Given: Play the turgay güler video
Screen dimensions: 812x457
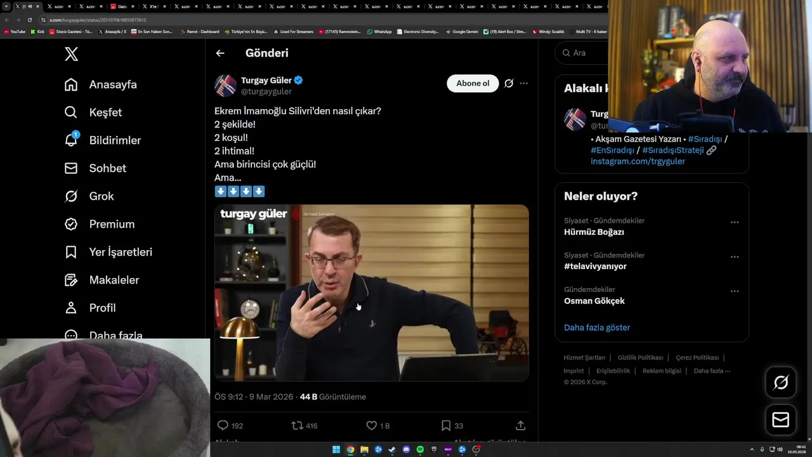Looking at the screenshot, I should 372,293.
